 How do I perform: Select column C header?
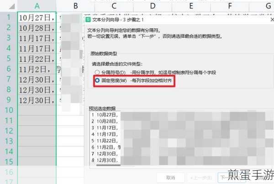click(x=114, y=6)
